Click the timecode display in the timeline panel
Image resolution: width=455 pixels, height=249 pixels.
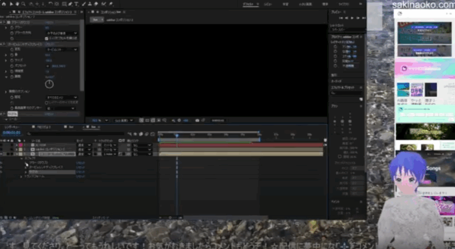tap(11, 133)
